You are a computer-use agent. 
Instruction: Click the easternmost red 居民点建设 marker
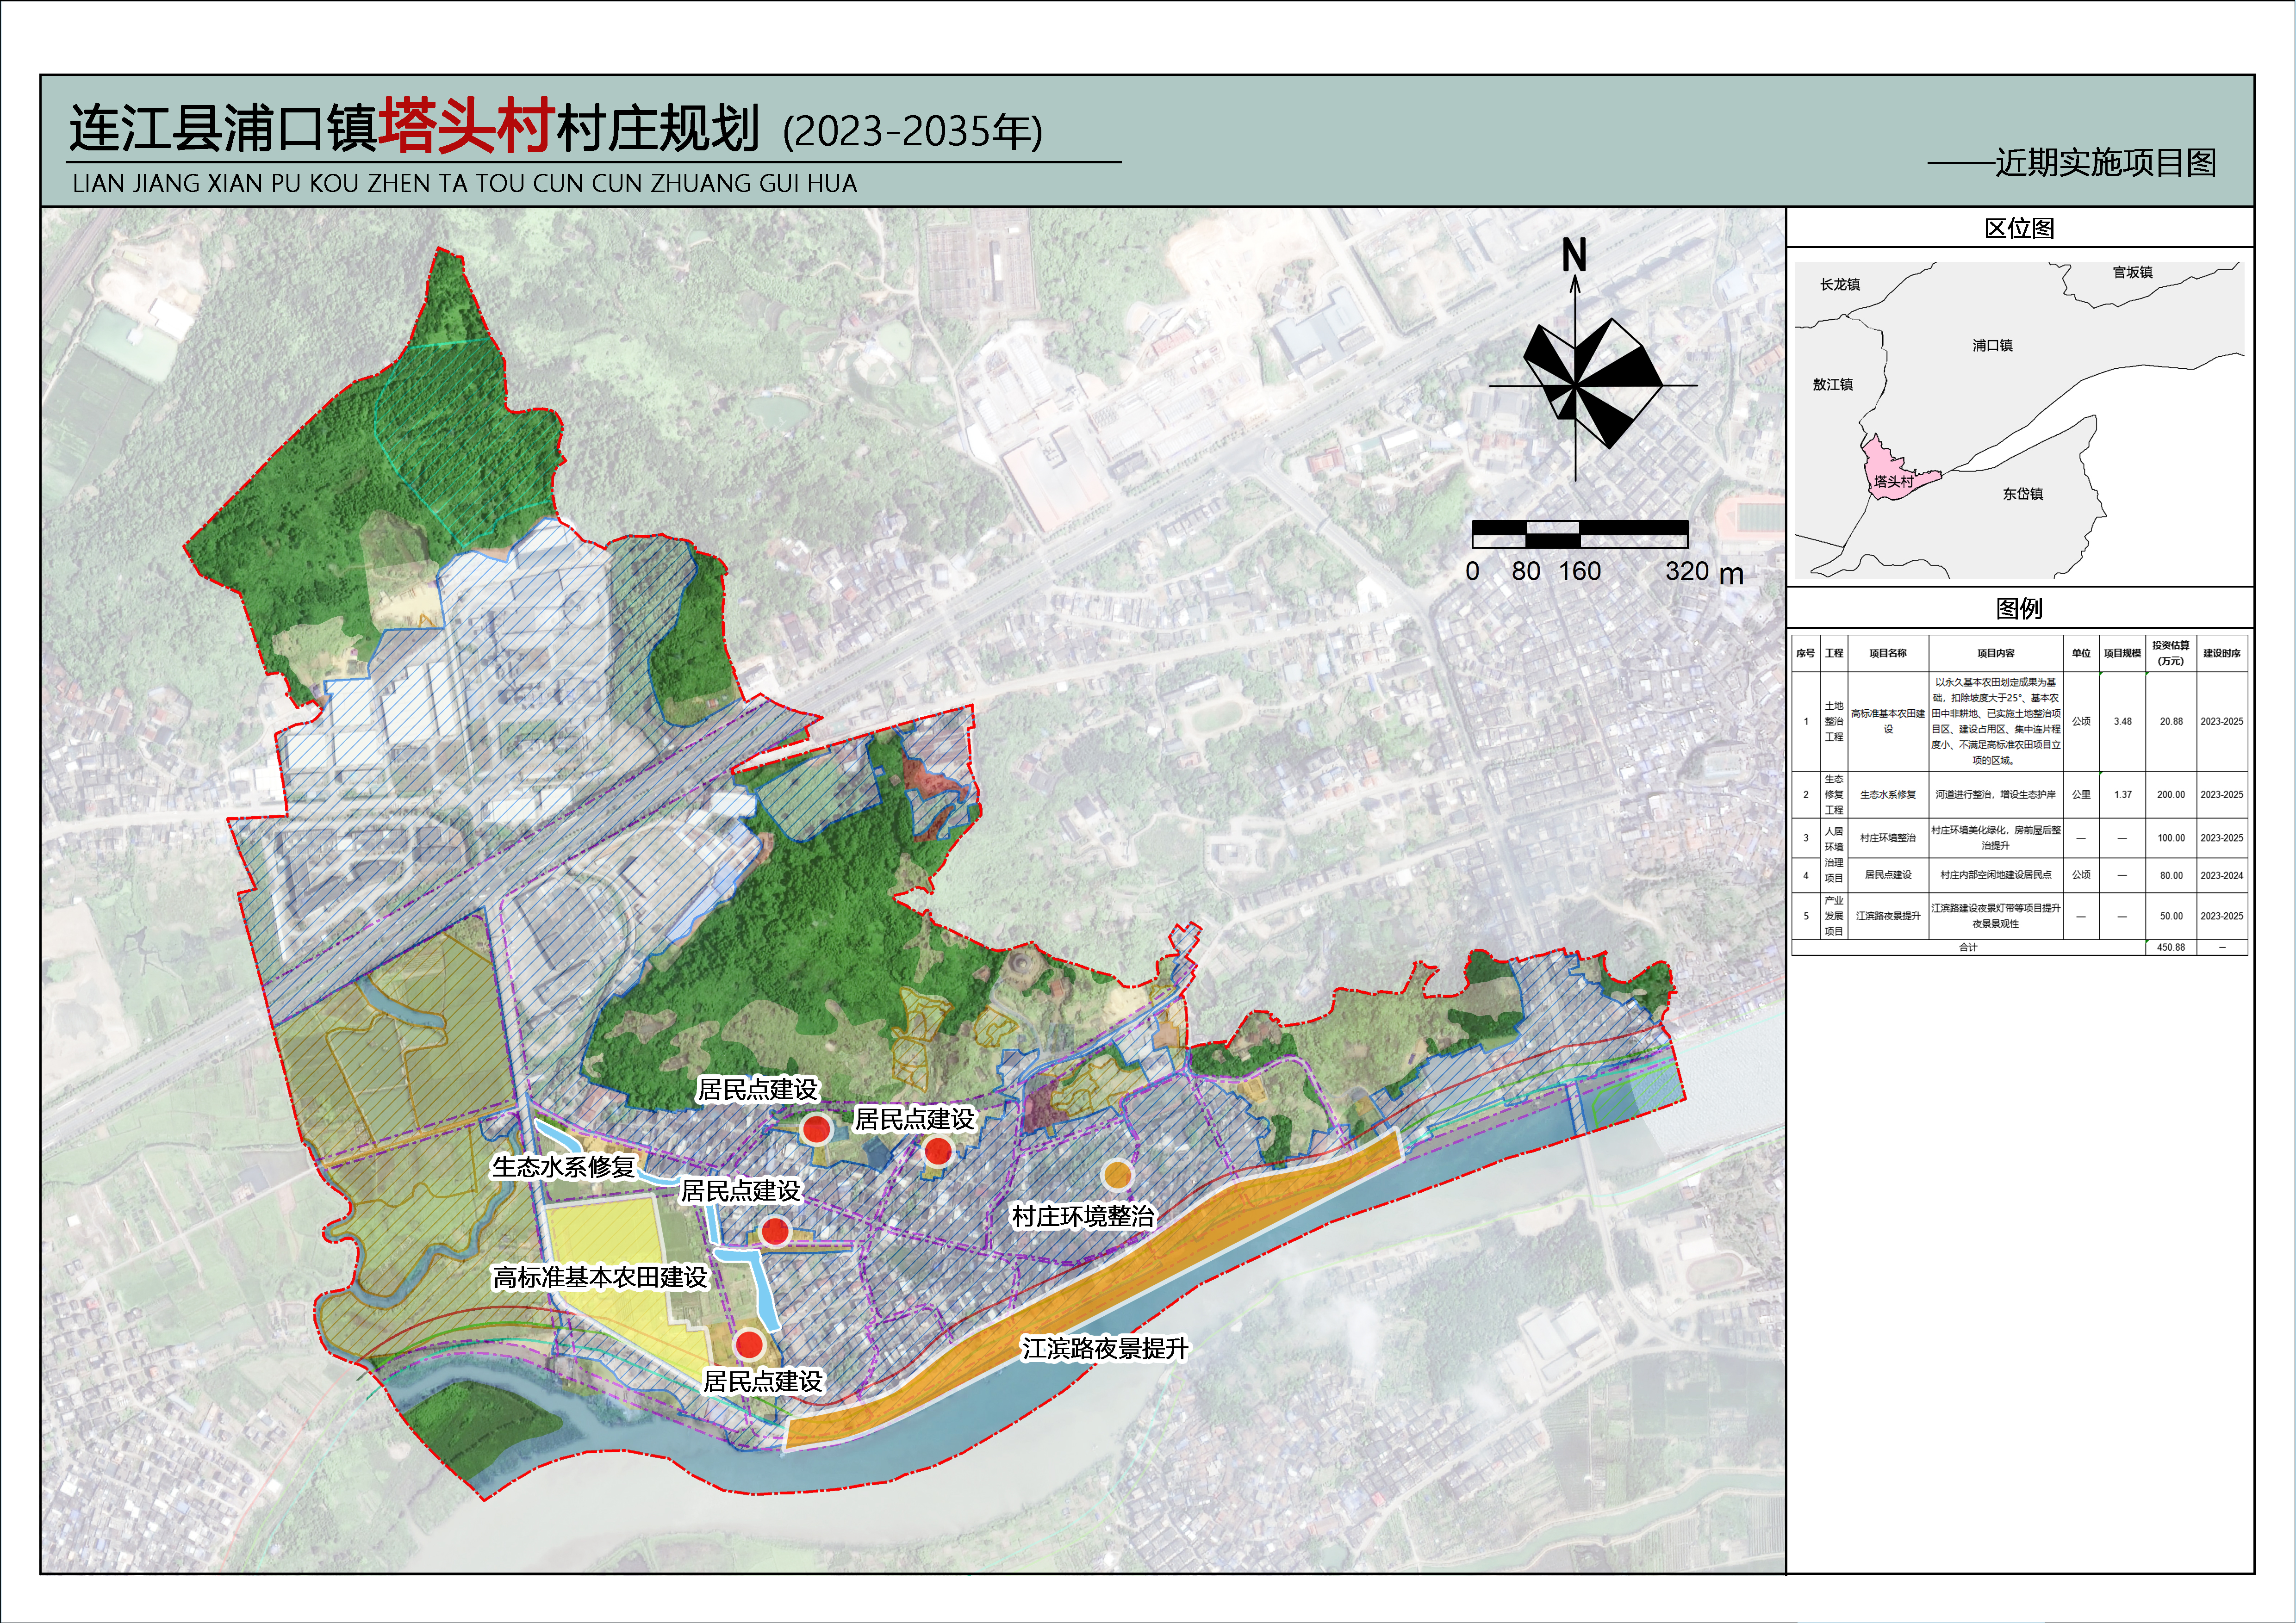pos(937,1151)
